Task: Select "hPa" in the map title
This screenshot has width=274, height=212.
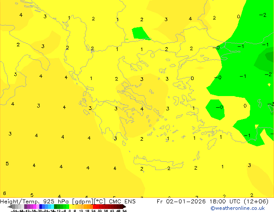Action: pos(64,202)
